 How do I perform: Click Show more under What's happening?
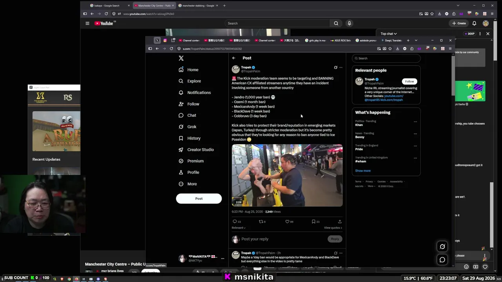(363, 171)
